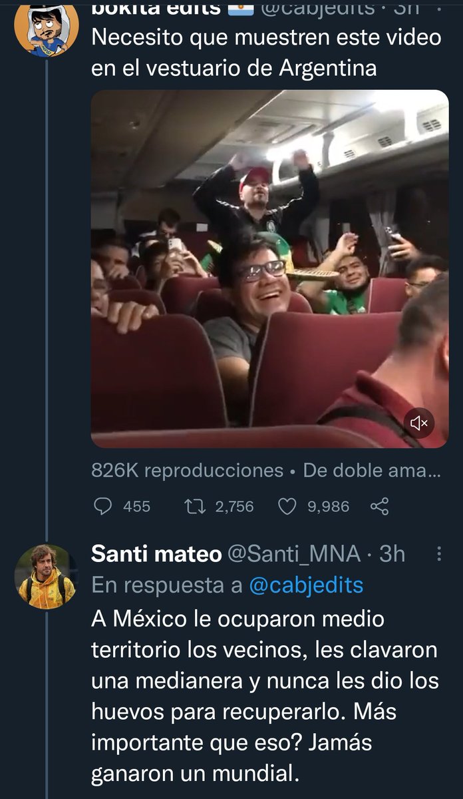Like the tweet with the heart icon

[x=286, y=507]
